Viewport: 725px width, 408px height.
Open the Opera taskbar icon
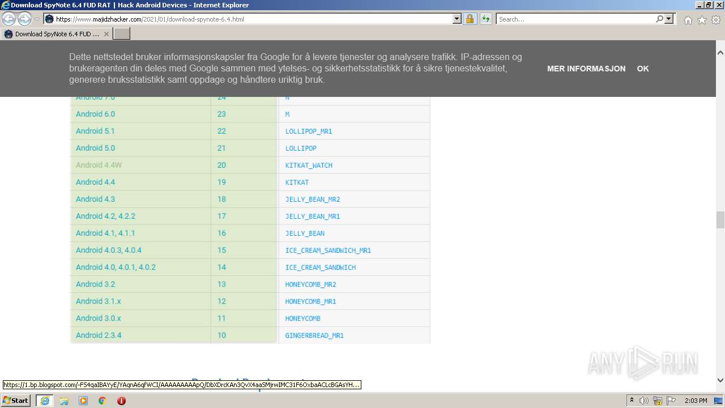coord(121,401)
